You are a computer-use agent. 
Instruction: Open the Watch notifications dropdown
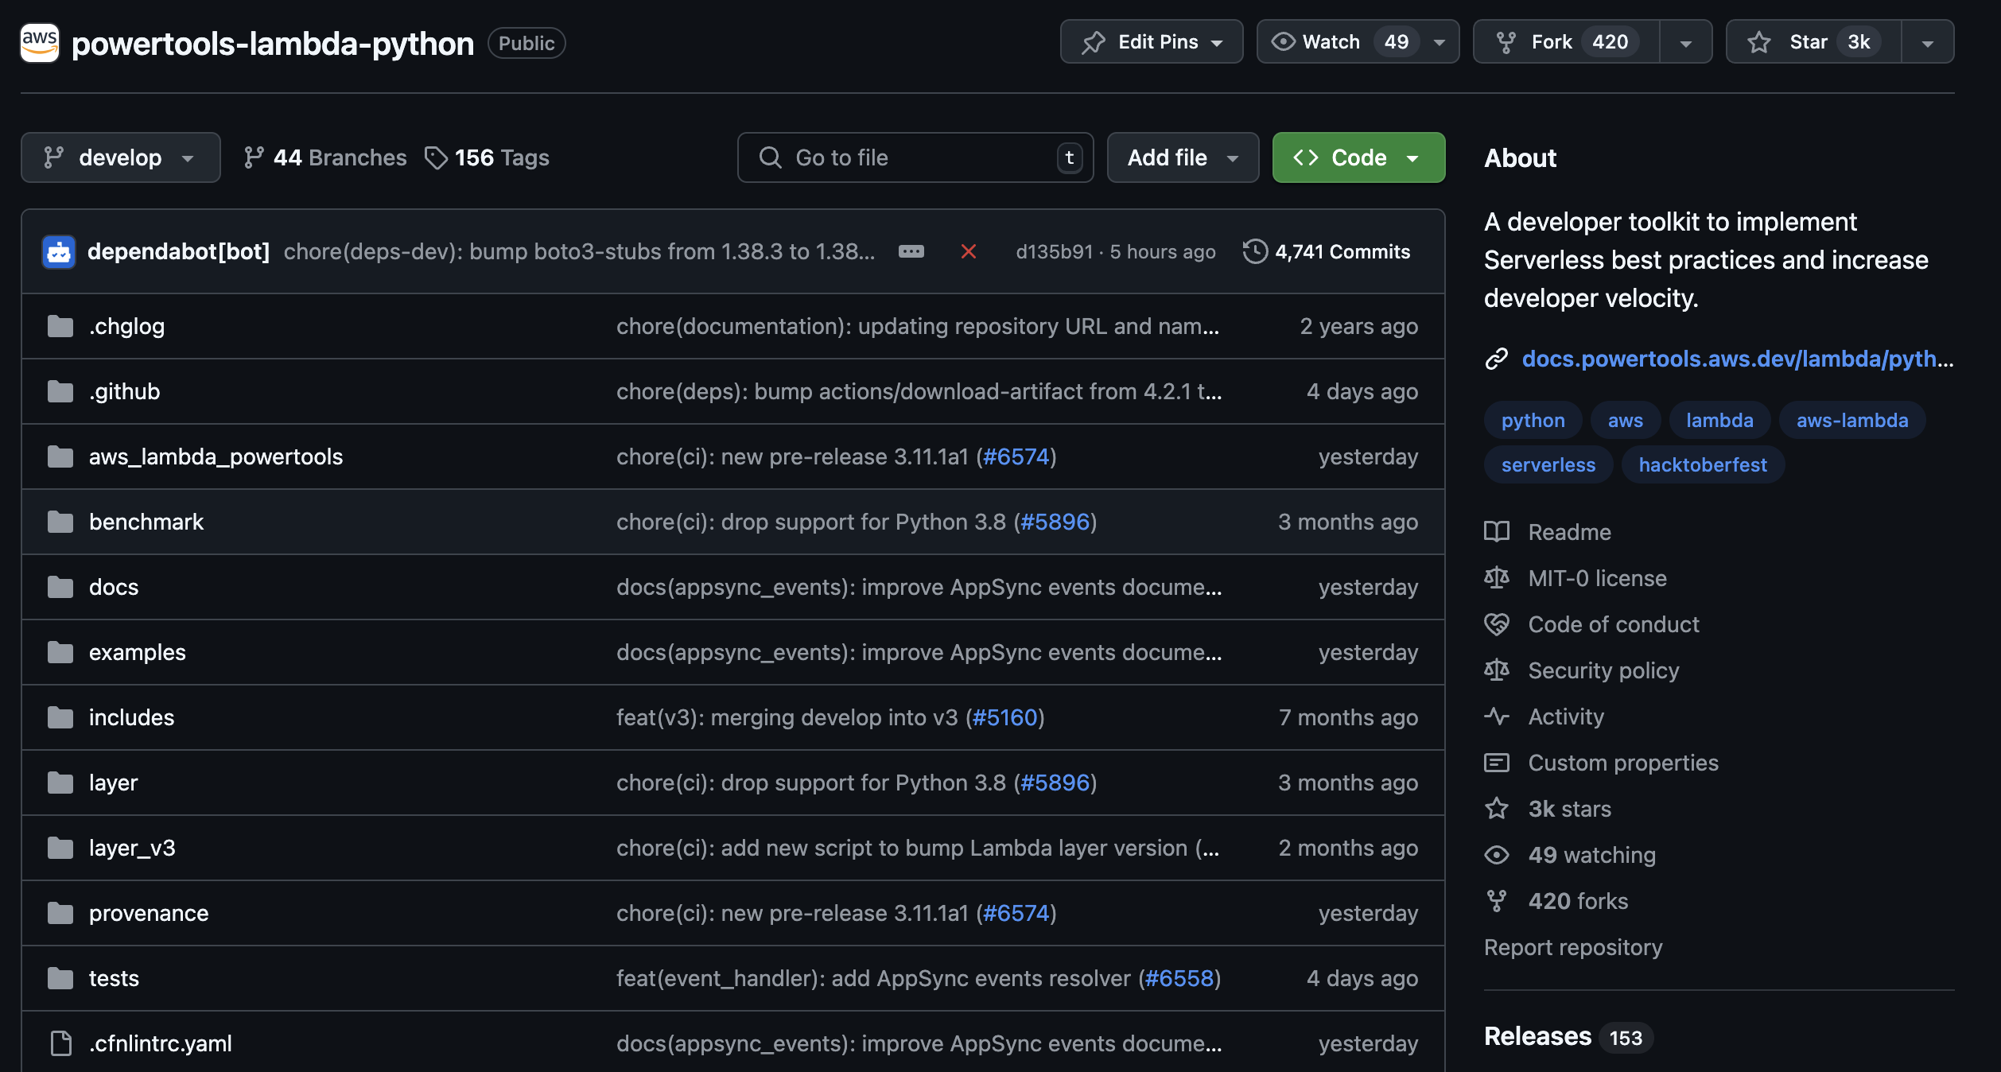click(1358, 41)
